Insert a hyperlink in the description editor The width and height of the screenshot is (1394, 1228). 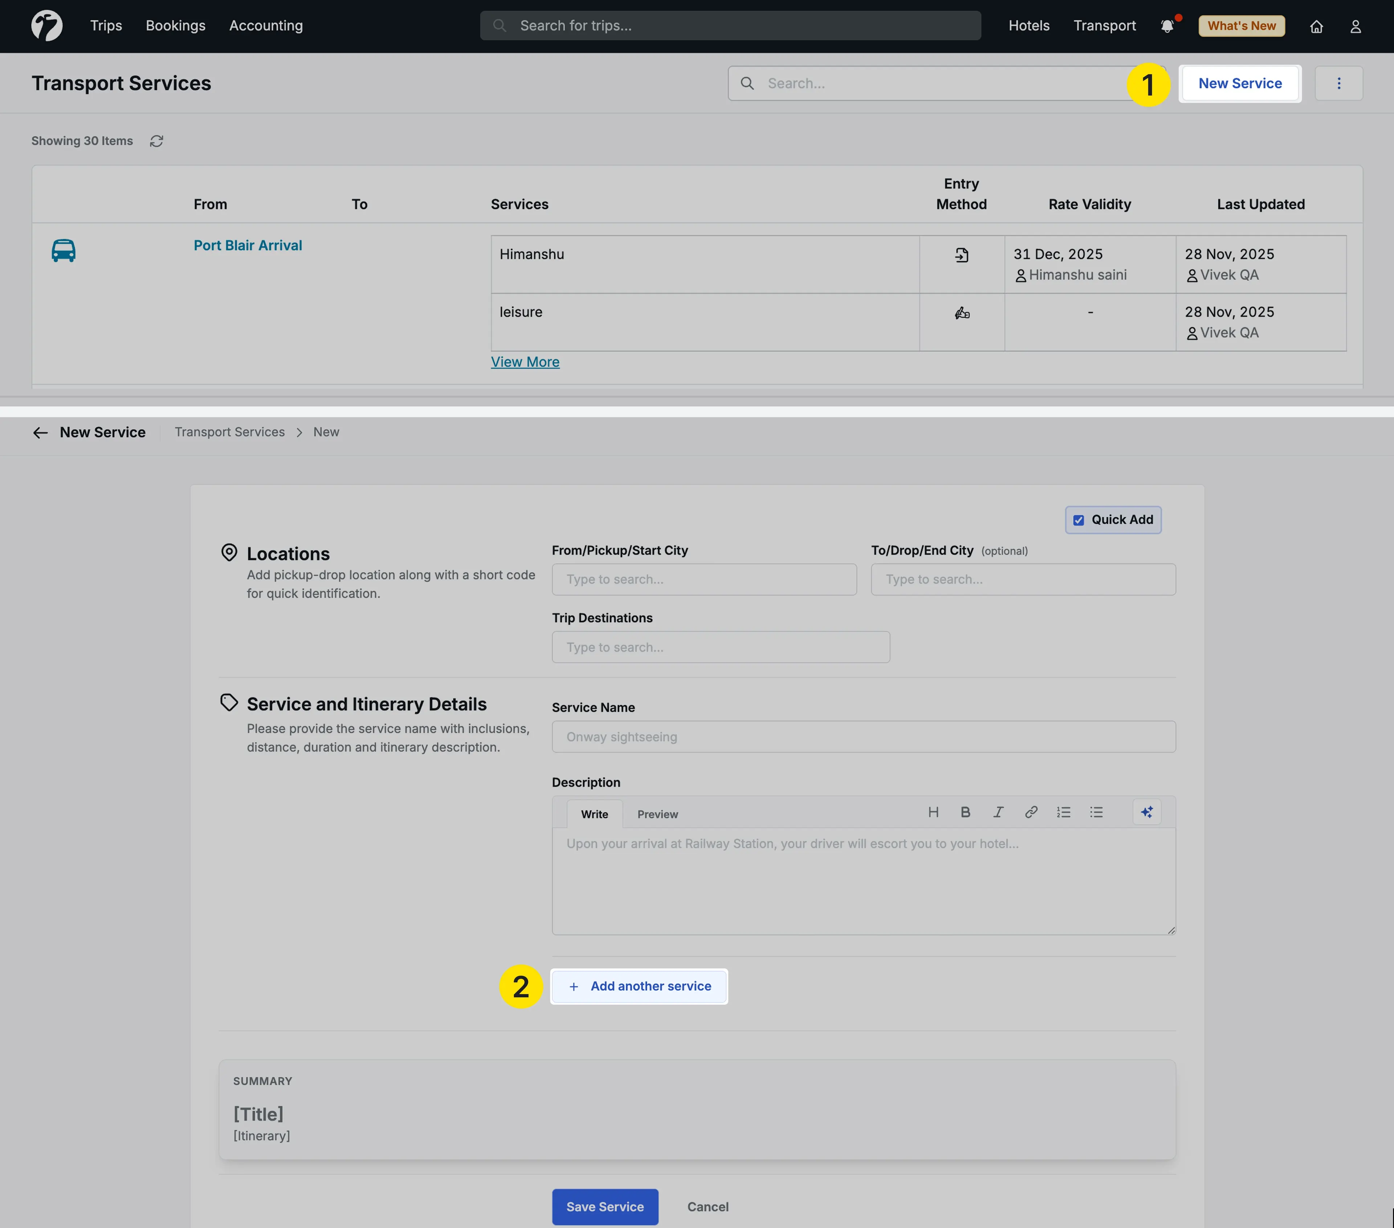click(1031, 812)
